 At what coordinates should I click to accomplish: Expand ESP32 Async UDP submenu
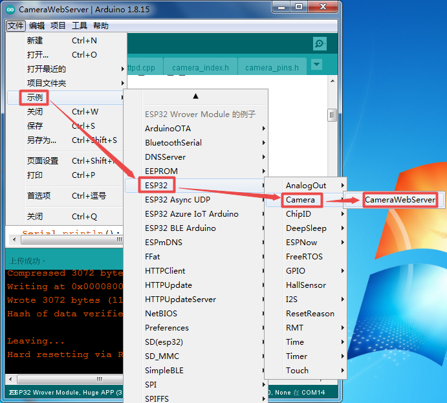(x=196, y=200)
